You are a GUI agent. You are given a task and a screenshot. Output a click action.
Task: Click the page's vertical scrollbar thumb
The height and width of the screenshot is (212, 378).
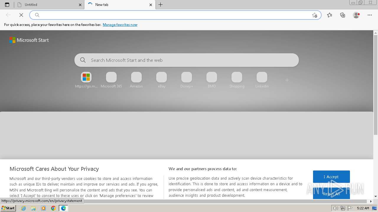376,85
